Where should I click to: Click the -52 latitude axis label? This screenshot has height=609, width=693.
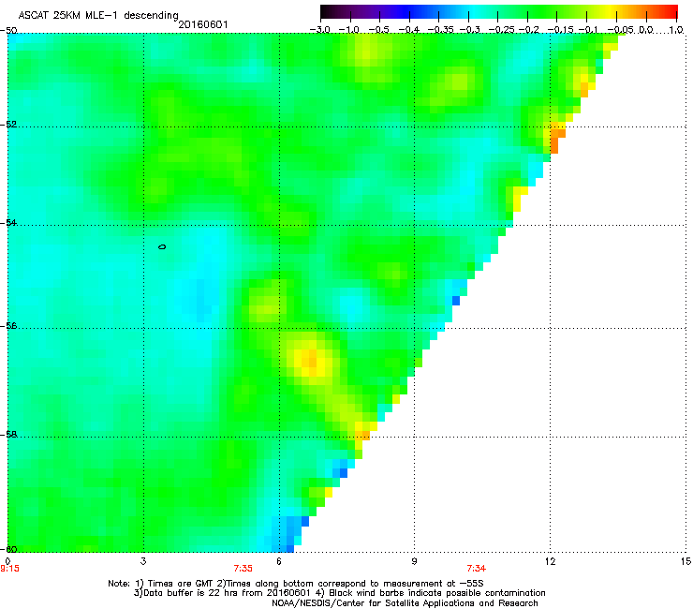(8, 125)
